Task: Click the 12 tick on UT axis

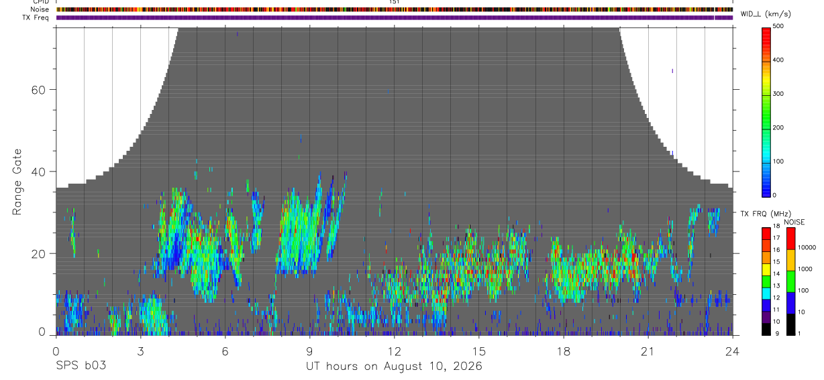Action: (395, 351)
